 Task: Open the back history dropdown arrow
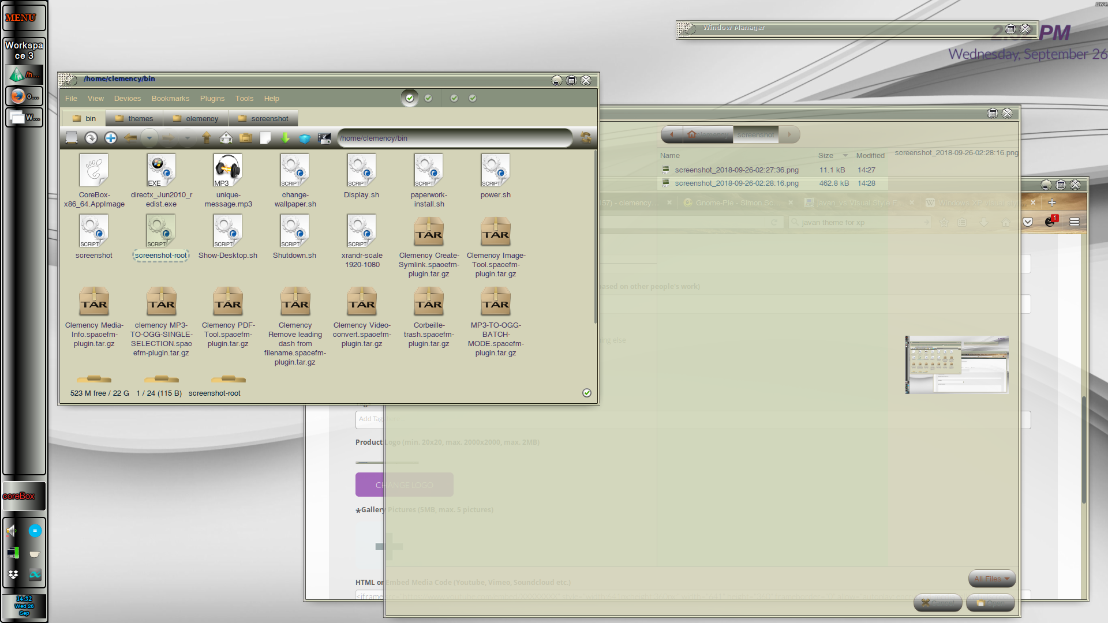(x=149, y=138)
